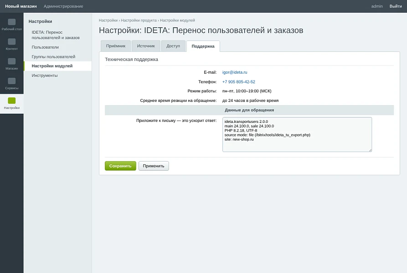Click the Настройки модулей breadcrumb
407x273 pixels.
point(177,20)
